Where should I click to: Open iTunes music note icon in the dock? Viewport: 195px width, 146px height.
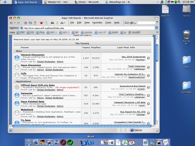pos(125,142)
